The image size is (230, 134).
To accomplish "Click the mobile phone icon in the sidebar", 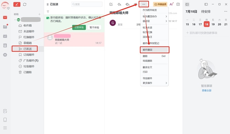I will click(x=5, y=120).
